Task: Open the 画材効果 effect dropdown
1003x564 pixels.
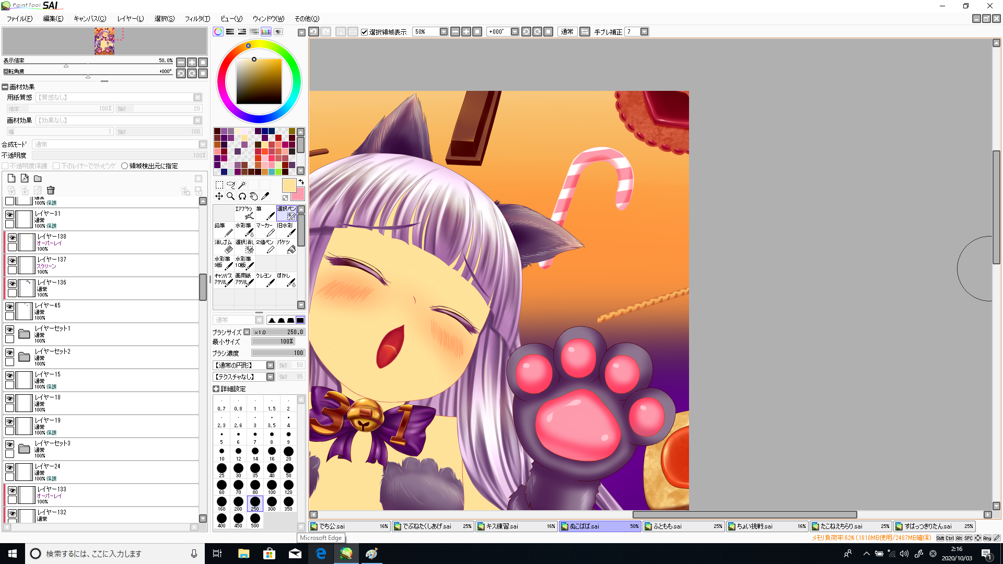Action: pos(197,121)
